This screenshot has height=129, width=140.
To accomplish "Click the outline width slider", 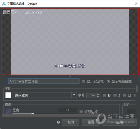I will 45,113.
